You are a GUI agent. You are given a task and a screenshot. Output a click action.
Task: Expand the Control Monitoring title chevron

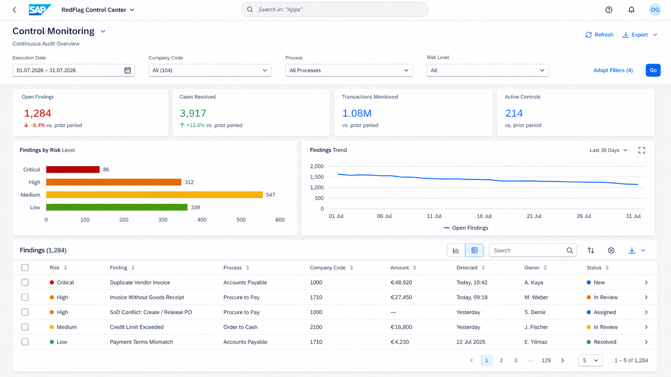(103, 31)
